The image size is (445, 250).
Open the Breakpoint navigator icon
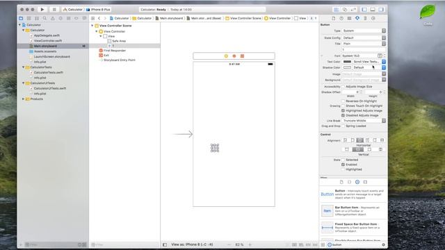pos(76,18)
